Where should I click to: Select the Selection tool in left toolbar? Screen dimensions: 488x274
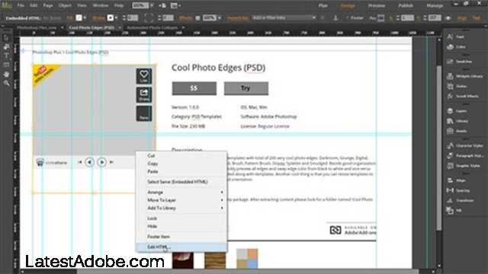click(6, 38)
